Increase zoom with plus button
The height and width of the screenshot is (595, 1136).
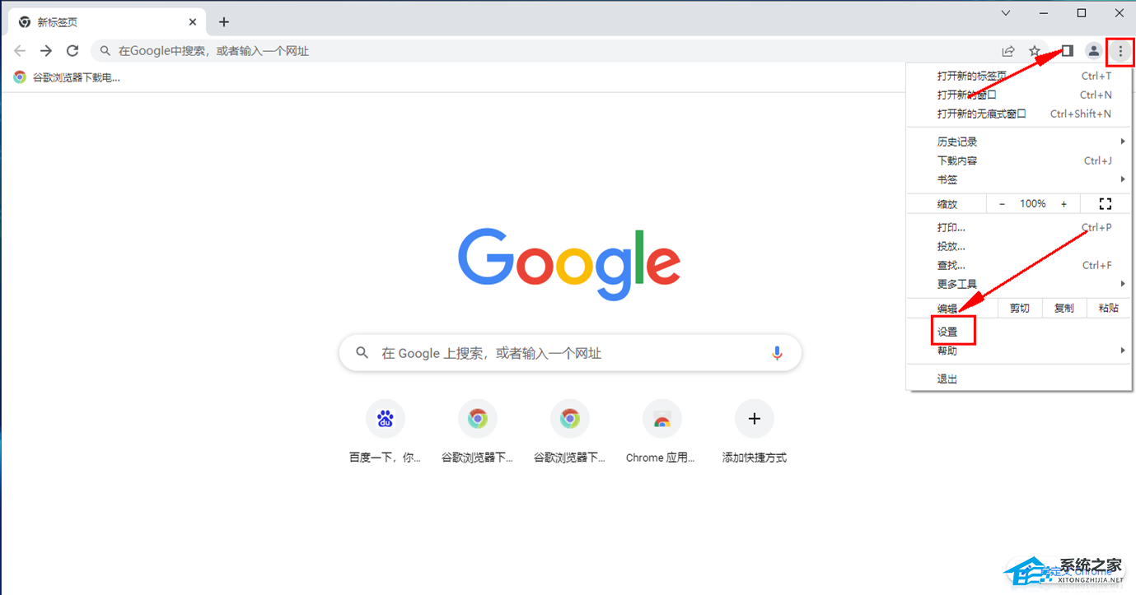1064,204
